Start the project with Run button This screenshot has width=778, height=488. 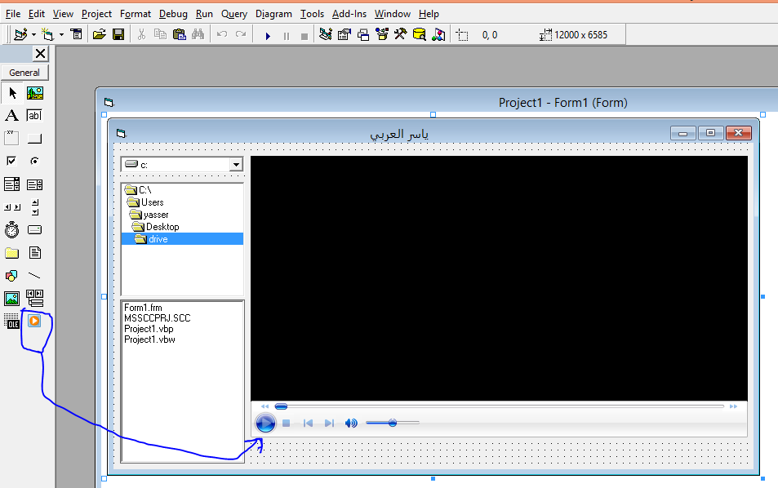click(268, 36)
